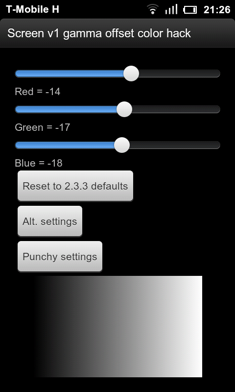The height and width of the screenshot is (392, 235).
Task: Click the Red slider thumb
Action: pos(131,73)
